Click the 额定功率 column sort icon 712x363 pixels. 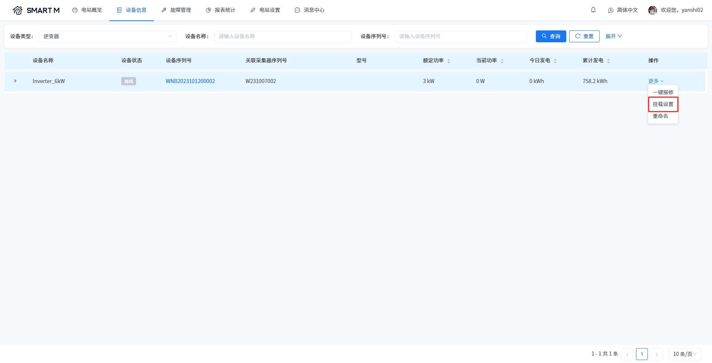[449, 61]
